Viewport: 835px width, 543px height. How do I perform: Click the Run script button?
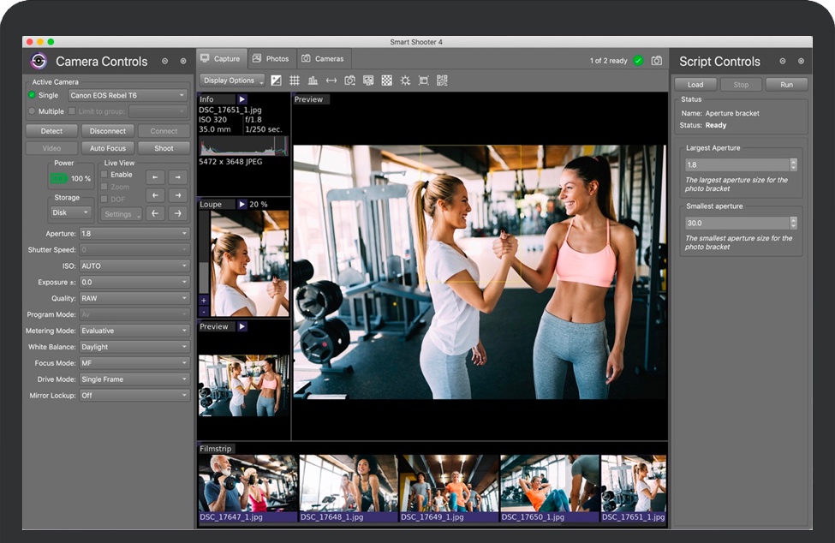[786, 85]
